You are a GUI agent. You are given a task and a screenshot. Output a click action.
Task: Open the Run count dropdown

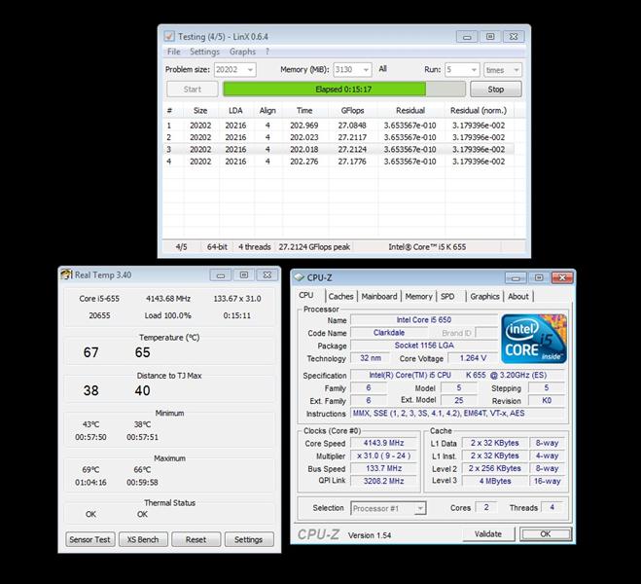pyautogui.click(x=472, y=70)
